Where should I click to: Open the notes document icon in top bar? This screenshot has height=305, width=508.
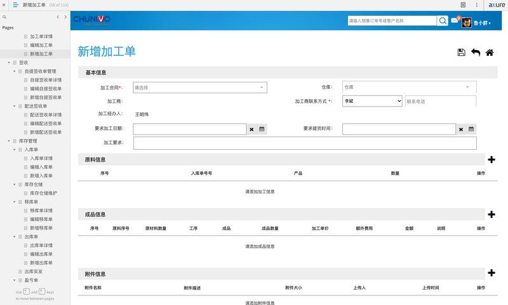click(463, 5)
